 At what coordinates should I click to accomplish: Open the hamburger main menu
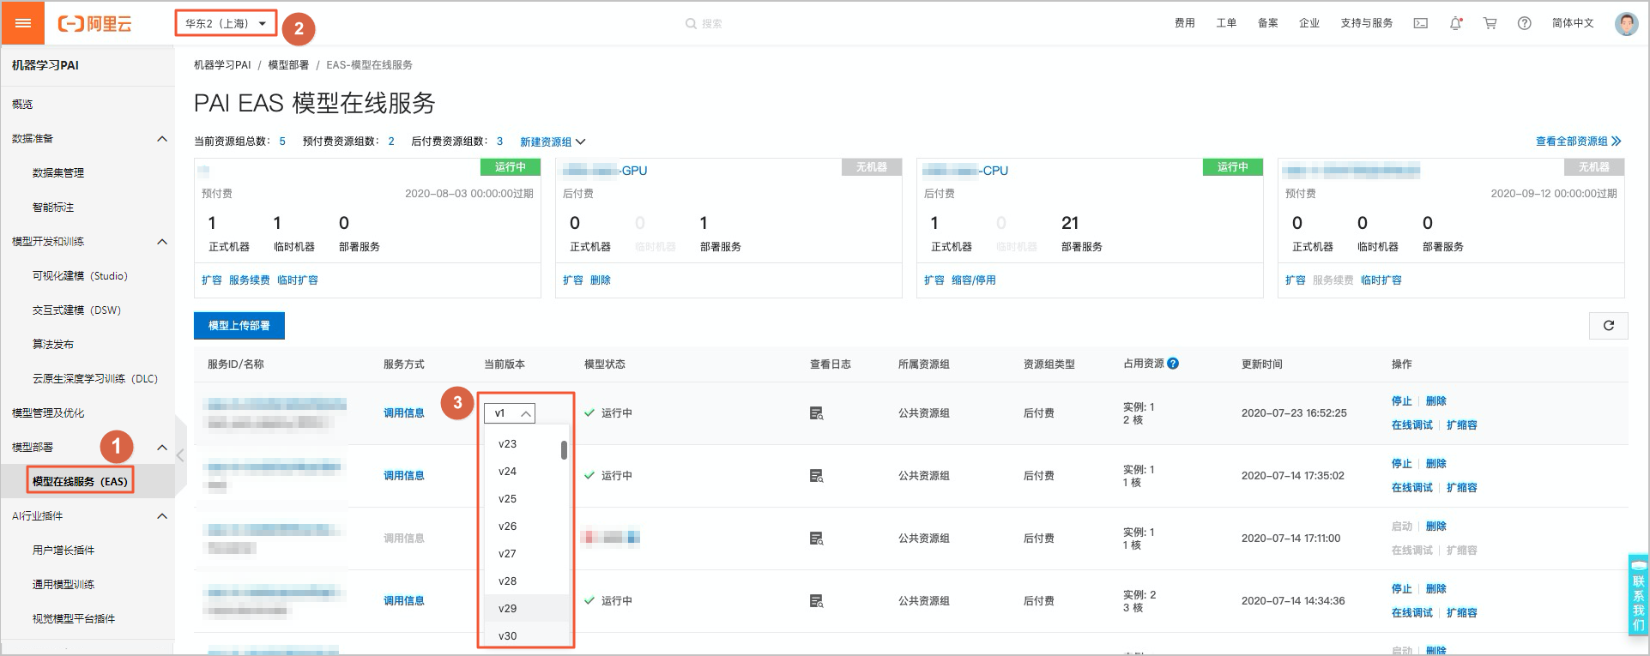[23, 23]
